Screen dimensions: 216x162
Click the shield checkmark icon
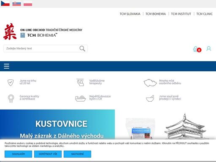pos(11,83)
